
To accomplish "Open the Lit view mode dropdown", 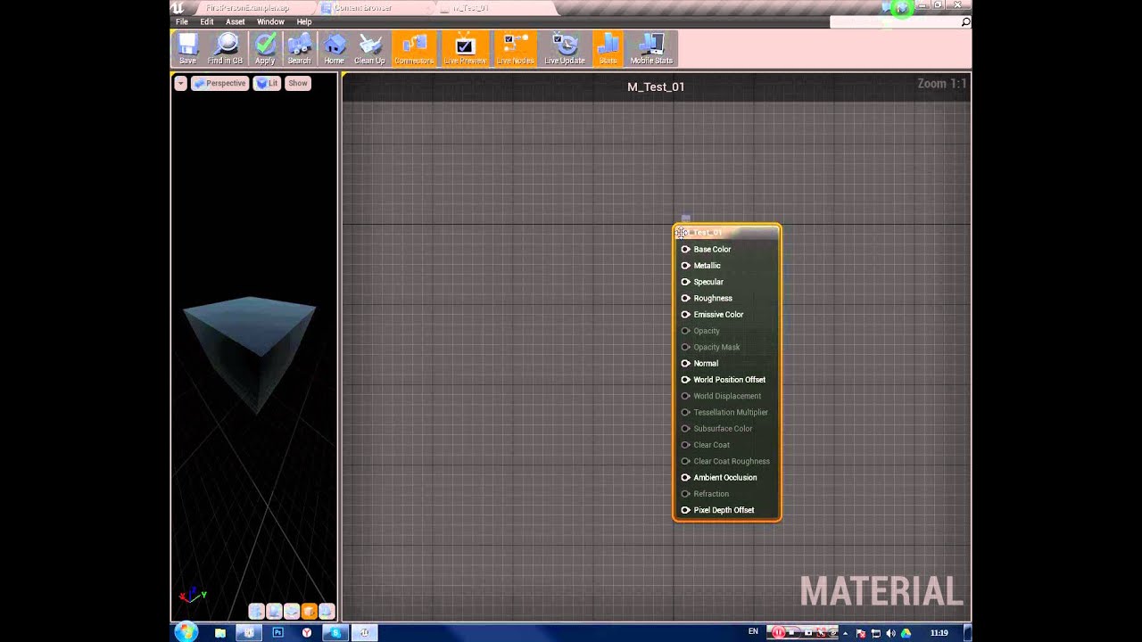I will [267, 83].
